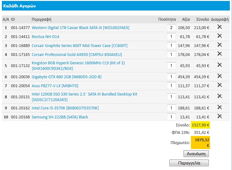Click the Περιγραφή column header

pyautogui.click(x=41, y=19)
